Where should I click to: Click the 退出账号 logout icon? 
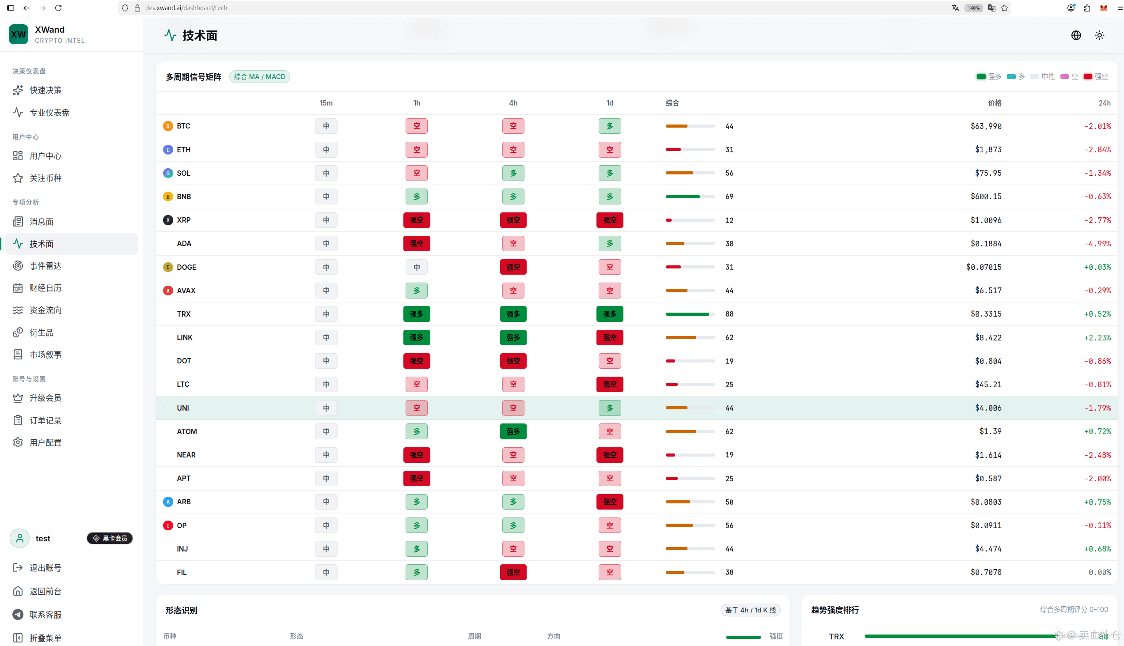18,568
